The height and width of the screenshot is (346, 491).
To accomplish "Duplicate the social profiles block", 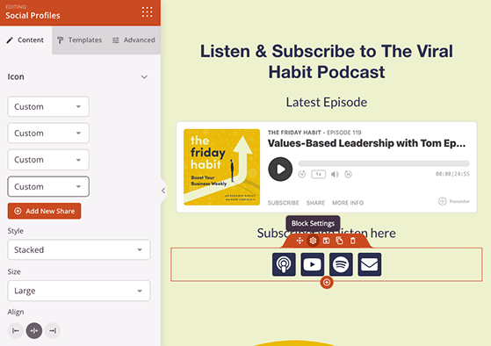I will [339, 241].
